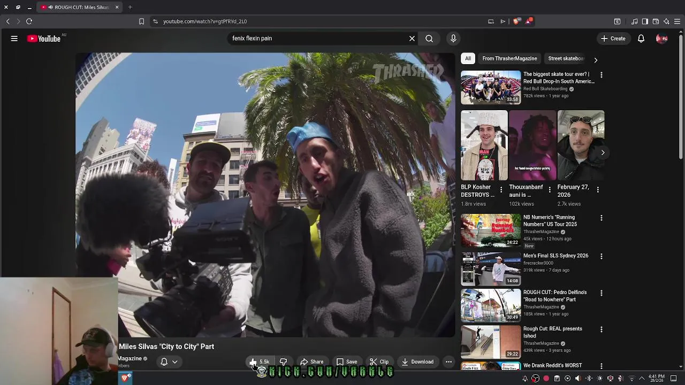Show next filter chips with arrow
The height and width of the screenshot is (385, 685).
596,60
